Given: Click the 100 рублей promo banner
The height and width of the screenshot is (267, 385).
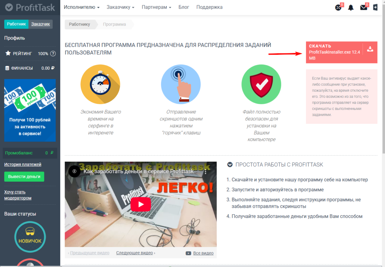Looking at the screenshot, I should pyautogui.click(x=30, y=110).
